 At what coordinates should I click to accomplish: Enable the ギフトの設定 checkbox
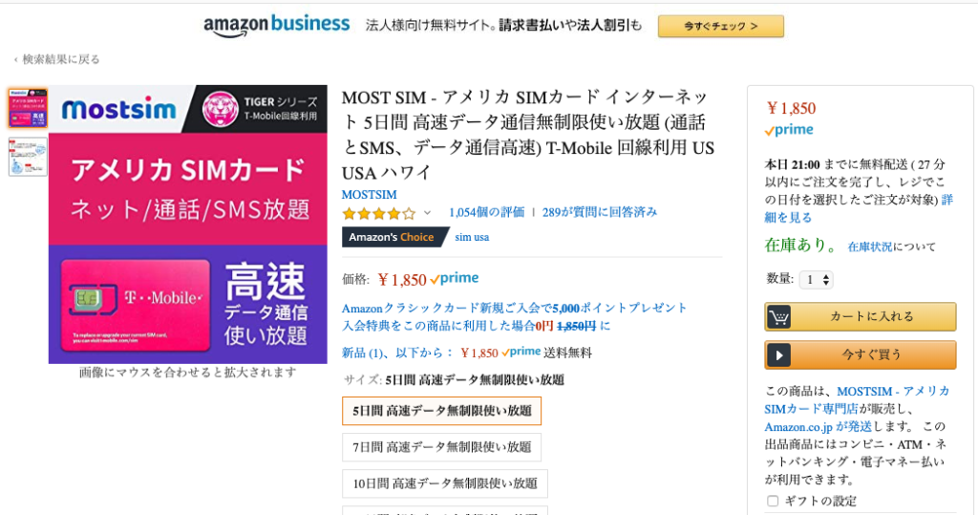(x=773, y=501)
